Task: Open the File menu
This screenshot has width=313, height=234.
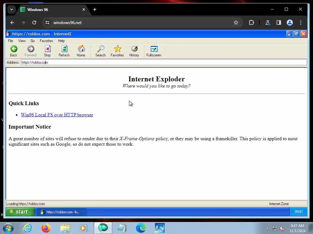Action: tap(10, 41)
